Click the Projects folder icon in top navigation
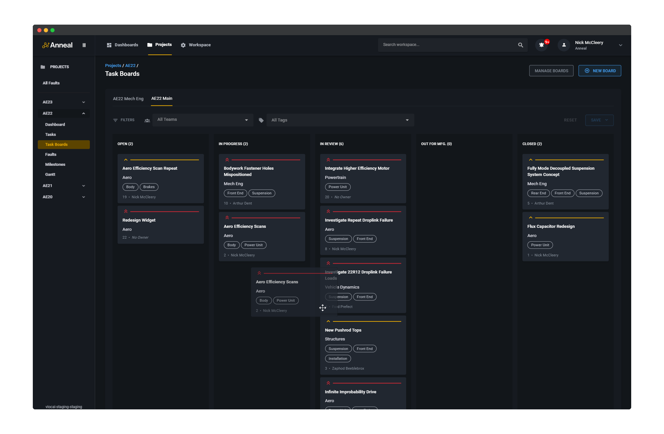 150,45
